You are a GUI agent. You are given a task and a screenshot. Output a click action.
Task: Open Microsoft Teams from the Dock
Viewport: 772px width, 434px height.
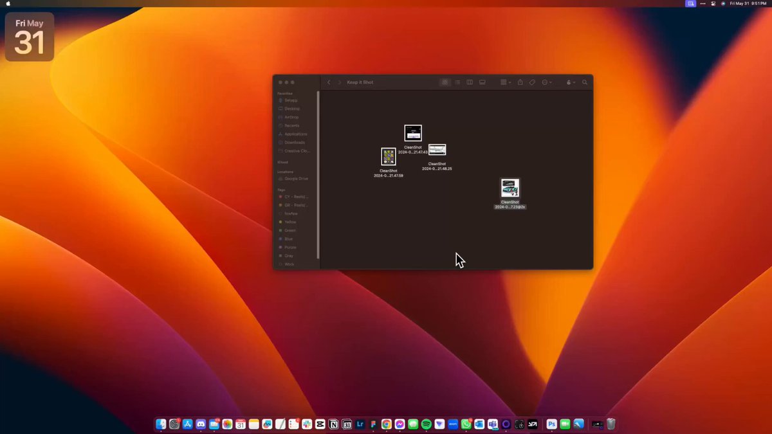(x=493, y=424)
